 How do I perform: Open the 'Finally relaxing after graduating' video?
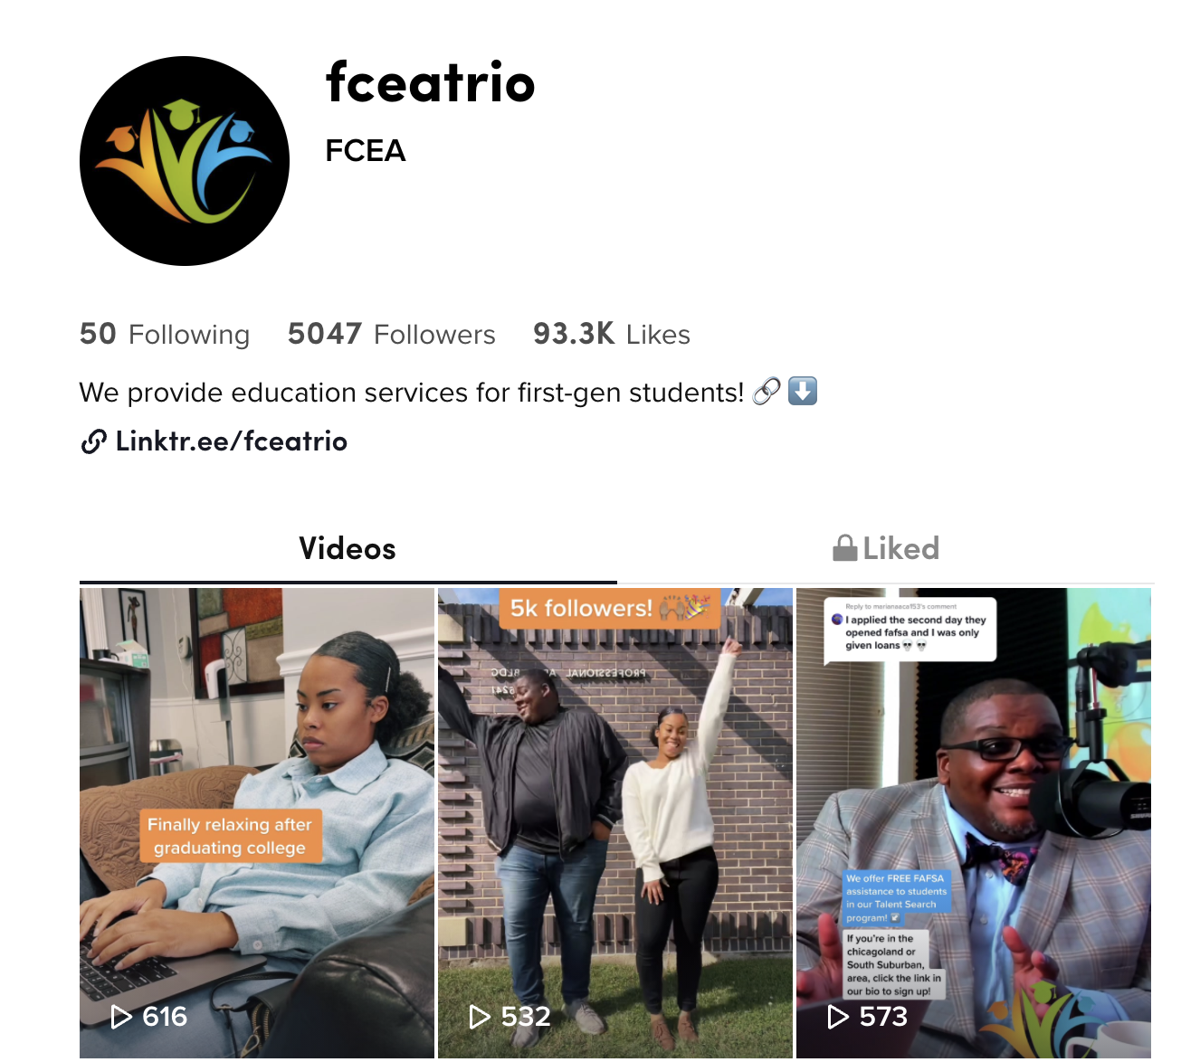[x=257, y=823]
